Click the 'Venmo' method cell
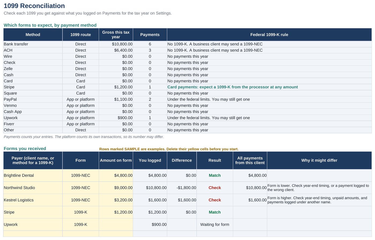Screen dimensions: 375x240 click(33, 105)
